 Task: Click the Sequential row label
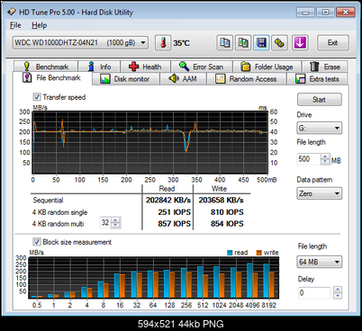pyautogui.click(x=48, y=200)
